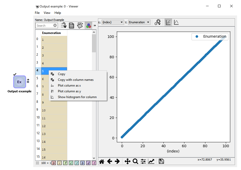This screenshot has height=170, width=241.
Task: Select the Ex Output example node
Action: [19, 82]
